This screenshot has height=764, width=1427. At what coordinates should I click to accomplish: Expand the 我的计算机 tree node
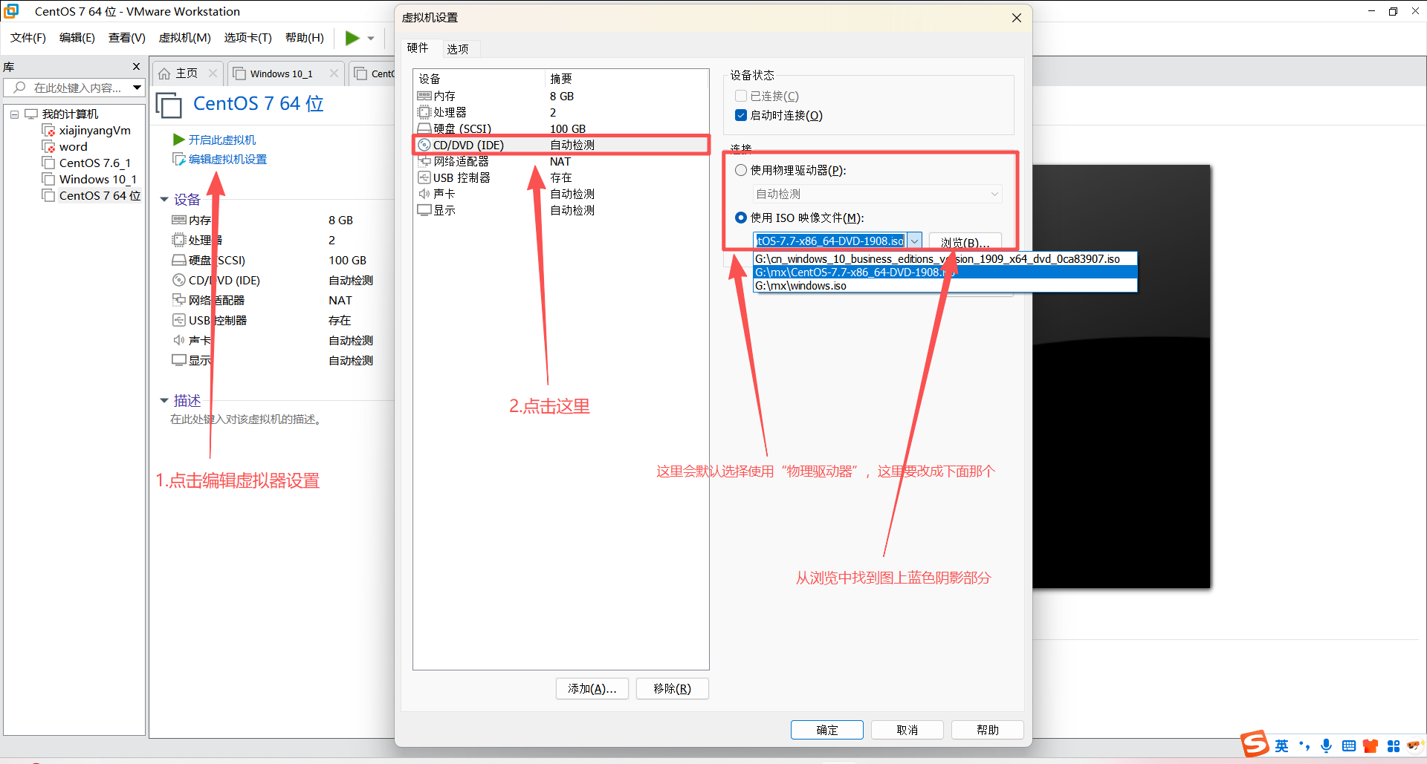pos(13,114)
